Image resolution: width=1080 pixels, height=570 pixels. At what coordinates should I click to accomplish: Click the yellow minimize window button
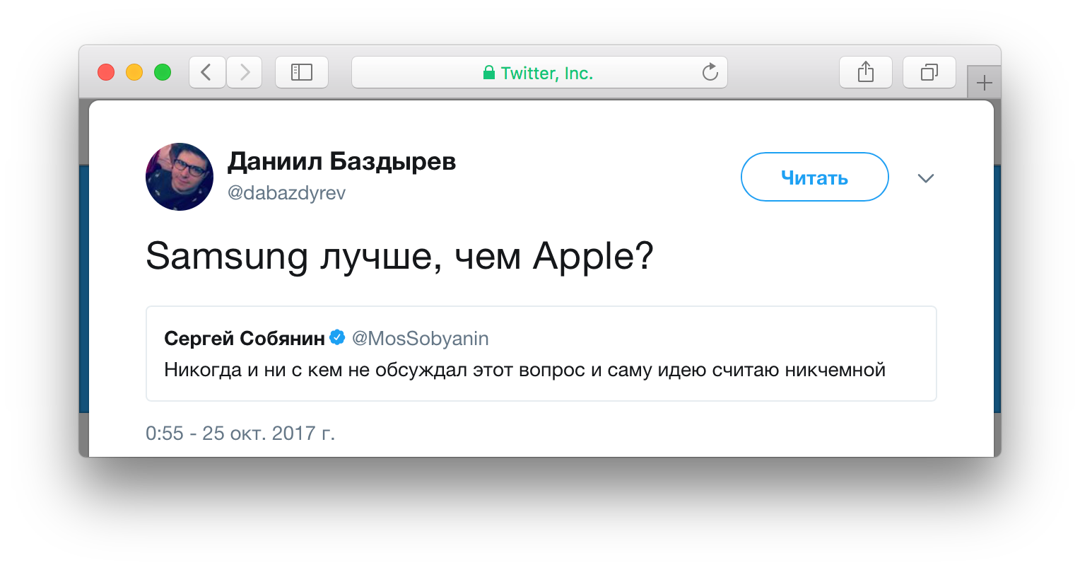point(134,72)
